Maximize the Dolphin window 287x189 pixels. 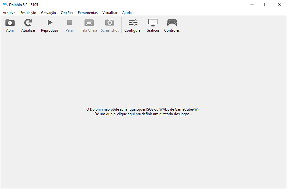coord(266,5)
